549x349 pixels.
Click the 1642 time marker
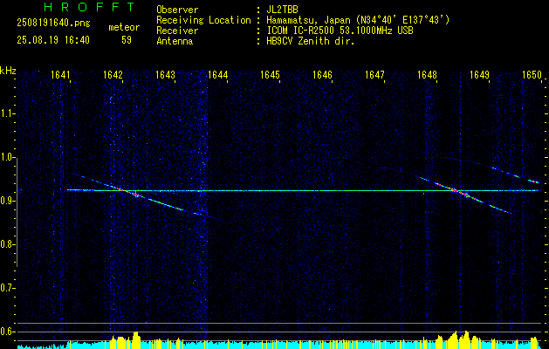[113, 75]
